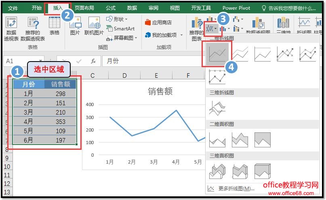The height and width of the screenshot is (200, 326).
Task: Open 3D Map (三维地图)
Action: [x=283, y=25]
